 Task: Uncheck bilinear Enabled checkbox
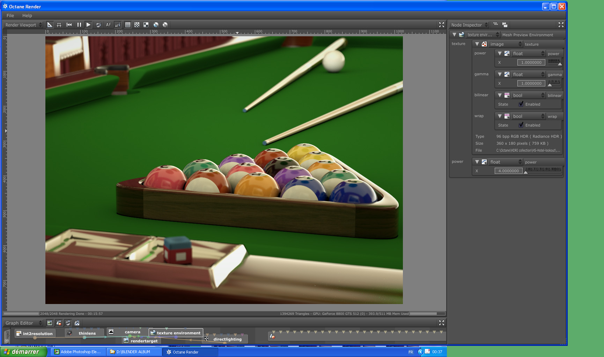coord(521,104)
